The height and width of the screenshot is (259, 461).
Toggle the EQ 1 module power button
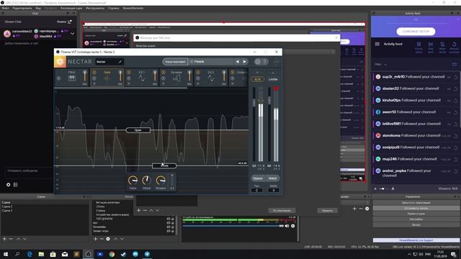(x=129, y=72)
